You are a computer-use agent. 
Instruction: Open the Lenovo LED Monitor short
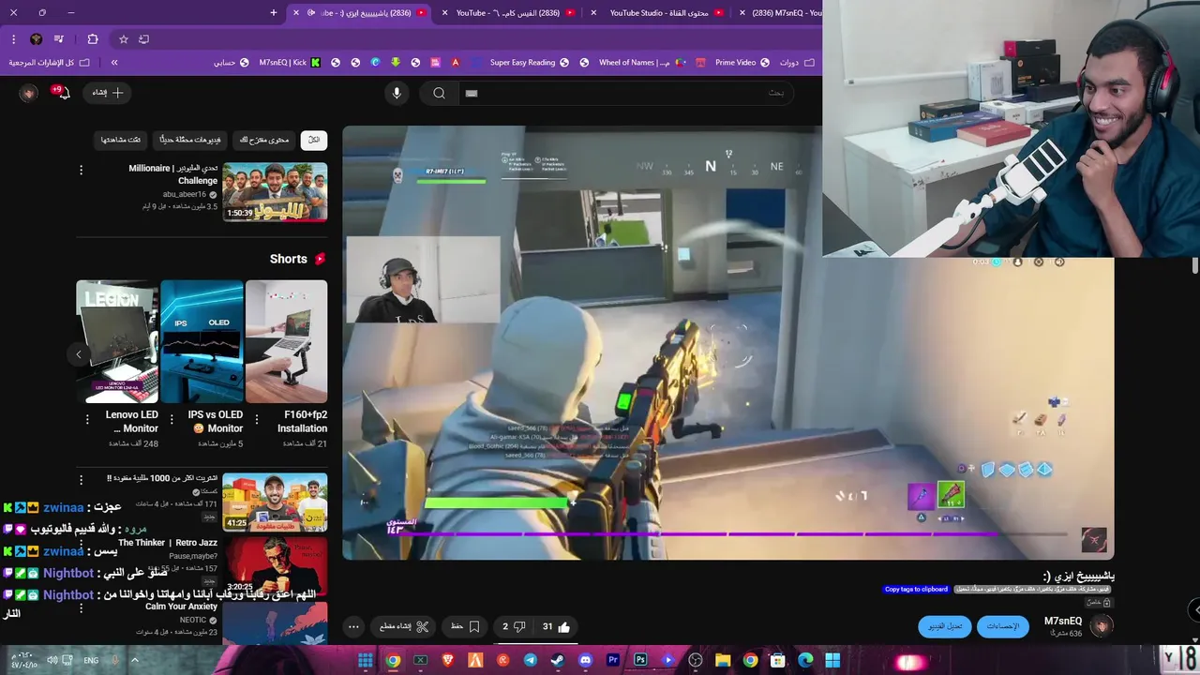[117, 341]
